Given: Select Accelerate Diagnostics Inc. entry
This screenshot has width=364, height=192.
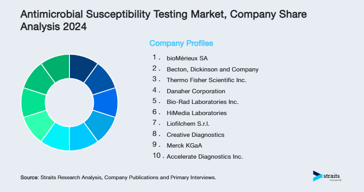Looking at the screenshot, I should (205, 157).
